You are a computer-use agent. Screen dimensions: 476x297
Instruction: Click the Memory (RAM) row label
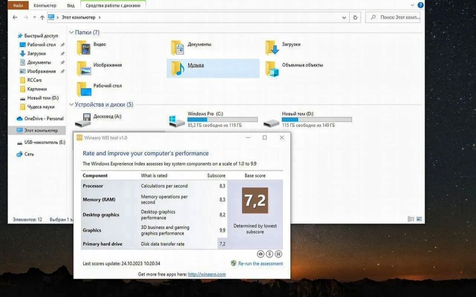click(99, 200)
